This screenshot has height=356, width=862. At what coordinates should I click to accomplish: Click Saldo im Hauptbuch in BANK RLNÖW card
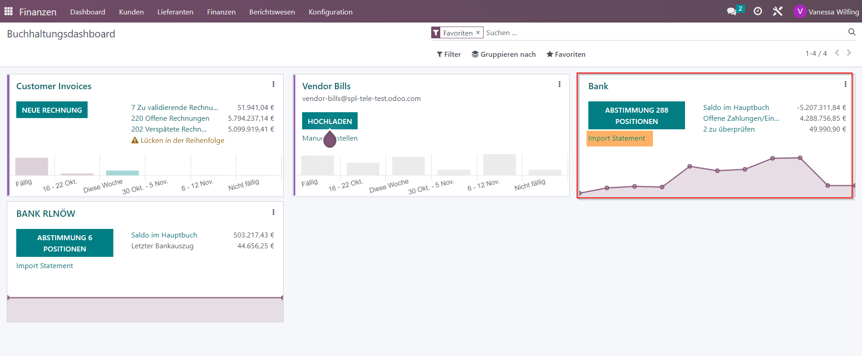point(164,235)
